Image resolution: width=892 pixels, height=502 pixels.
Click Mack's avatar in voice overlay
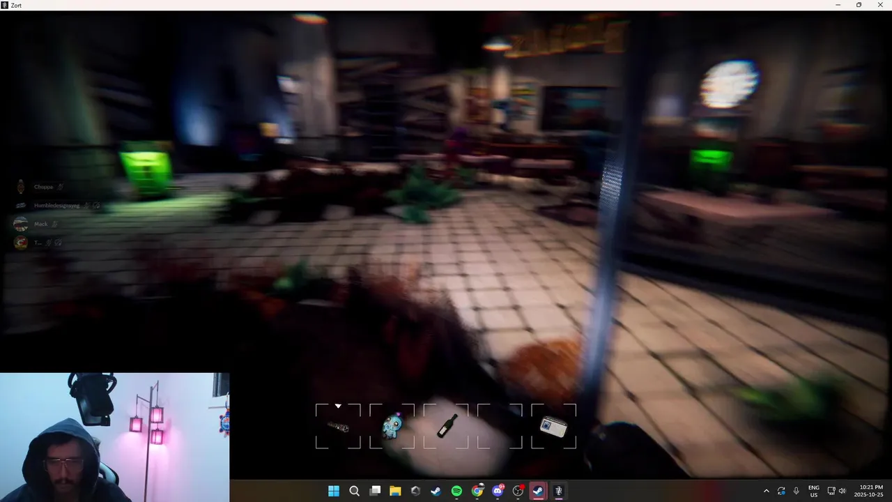coord(21,224)
